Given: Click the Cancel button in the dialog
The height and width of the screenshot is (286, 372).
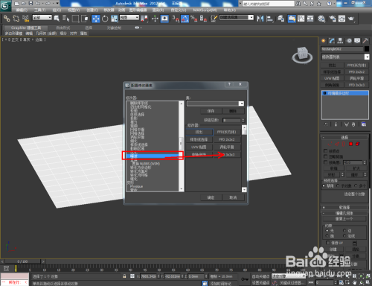Looking at the screenshot, I should [x=233, y=197].
